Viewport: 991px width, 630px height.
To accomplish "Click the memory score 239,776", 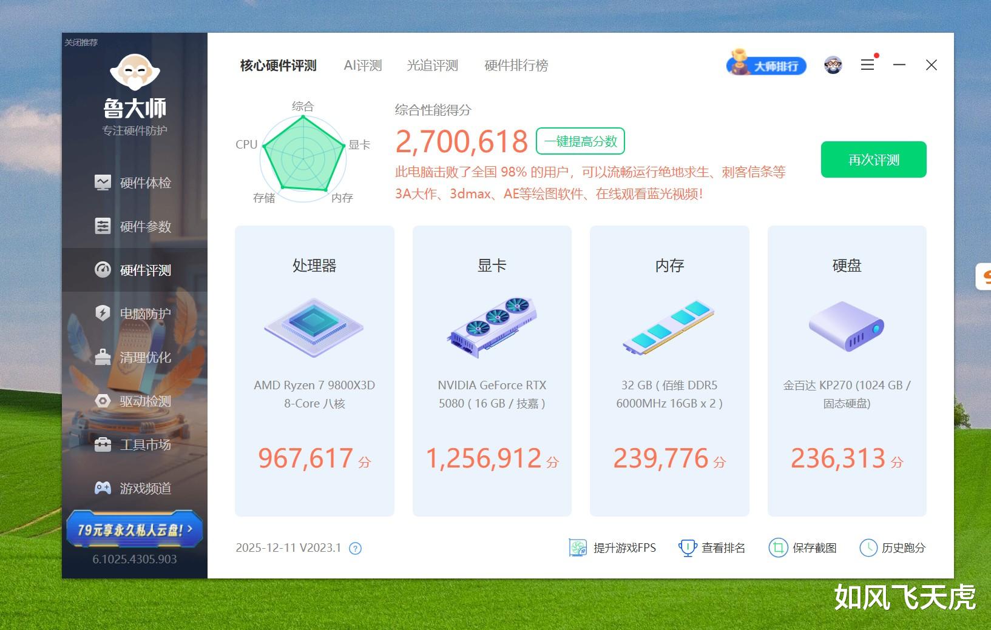I will pos(661,458).
